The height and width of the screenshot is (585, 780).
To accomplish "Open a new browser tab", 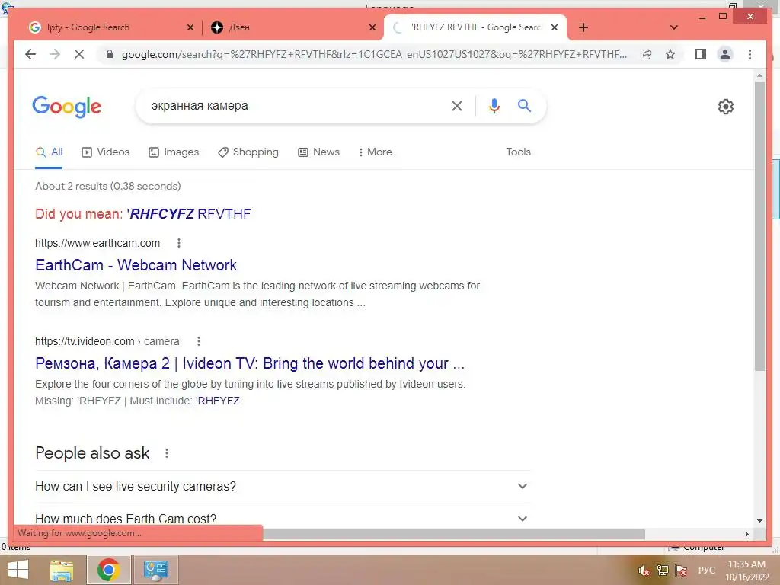I will click(x=583, y=27).
